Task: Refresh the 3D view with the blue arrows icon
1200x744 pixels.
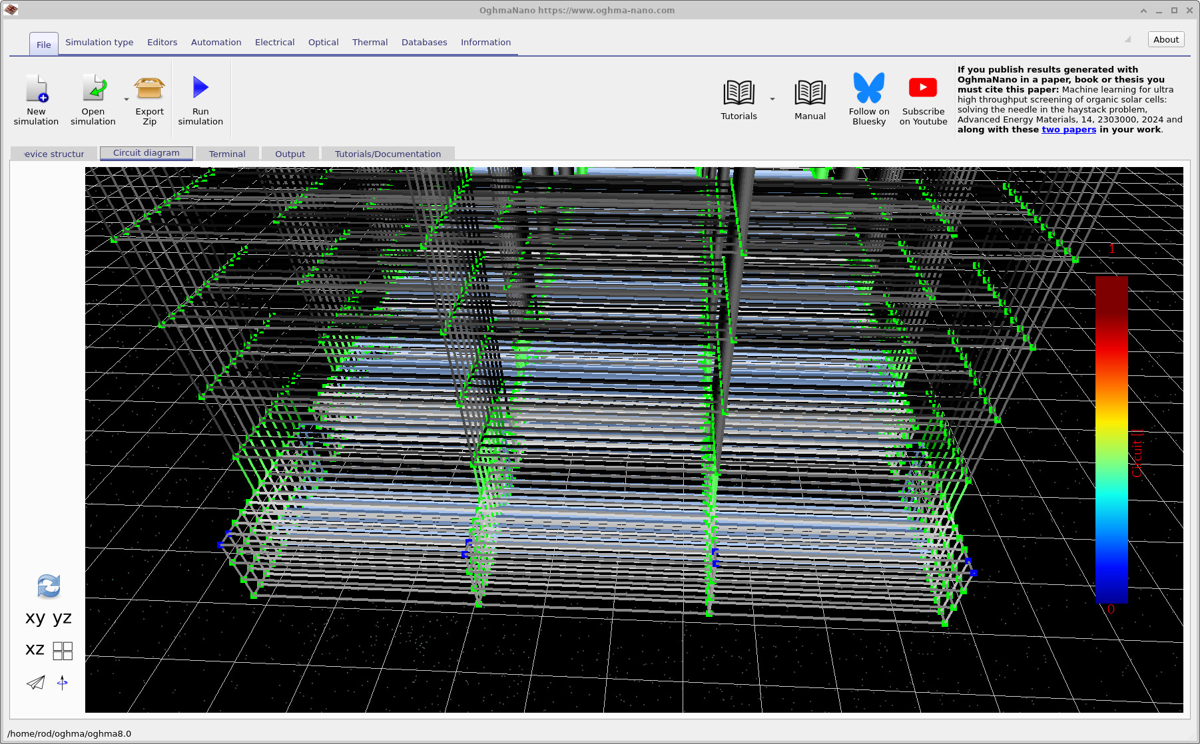Action: [x=49, y=586]
